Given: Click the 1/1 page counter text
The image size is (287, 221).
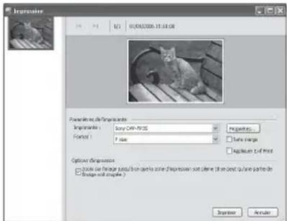Looking at the screenshot, I should point(117,26).
